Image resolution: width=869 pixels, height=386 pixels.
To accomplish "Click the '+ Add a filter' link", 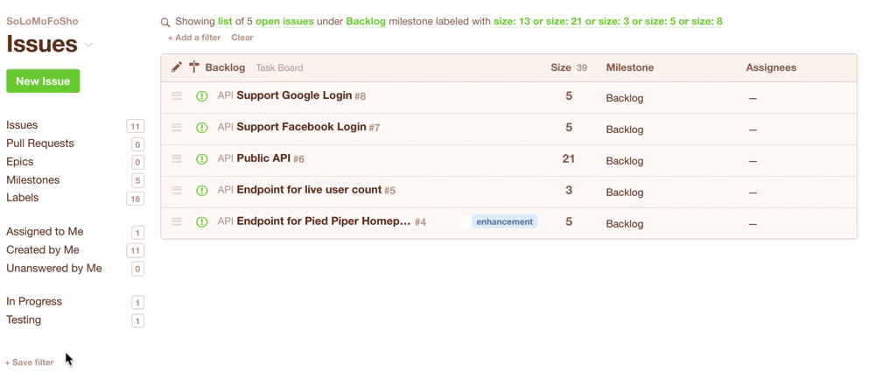I will (x=193, y=38).
